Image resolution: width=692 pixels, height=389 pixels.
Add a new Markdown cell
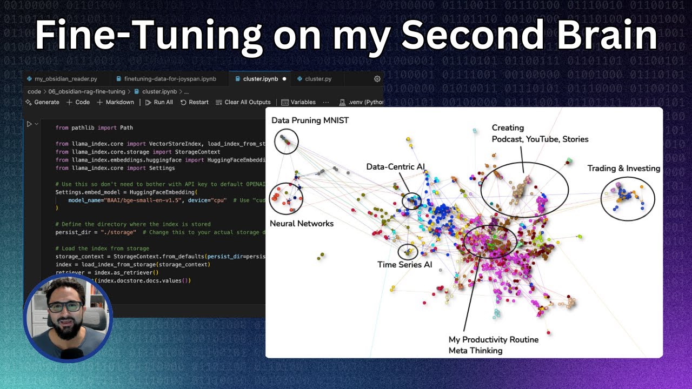click(116, 102)
